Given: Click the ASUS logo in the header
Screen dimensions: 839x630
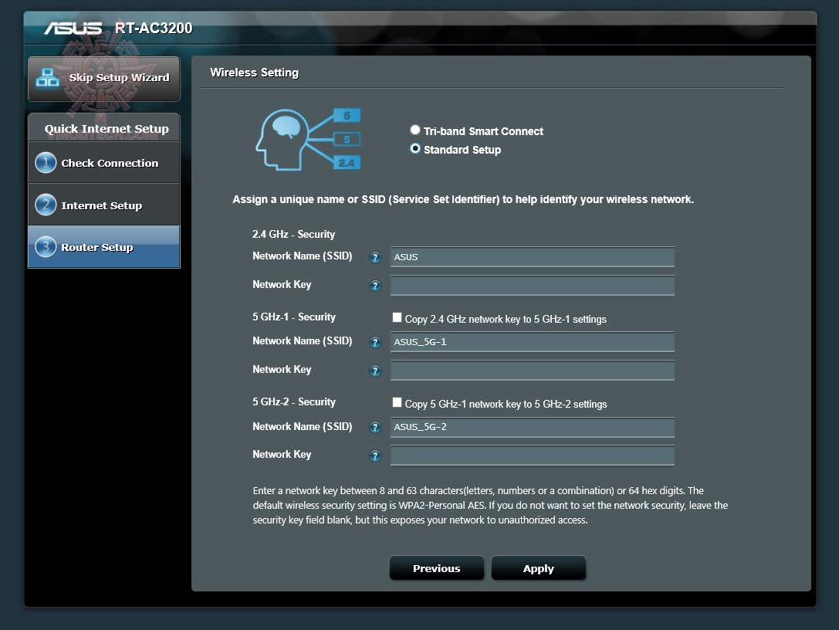Looking at the screenshot, I should [75, 27].
